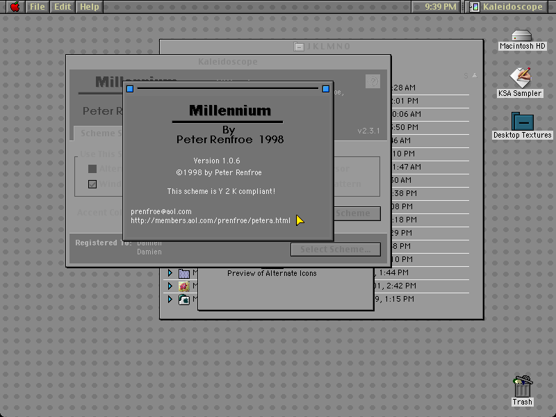Select the patterned folder icon in JKLMNO list
556x417 pixels.
(184, 273)
